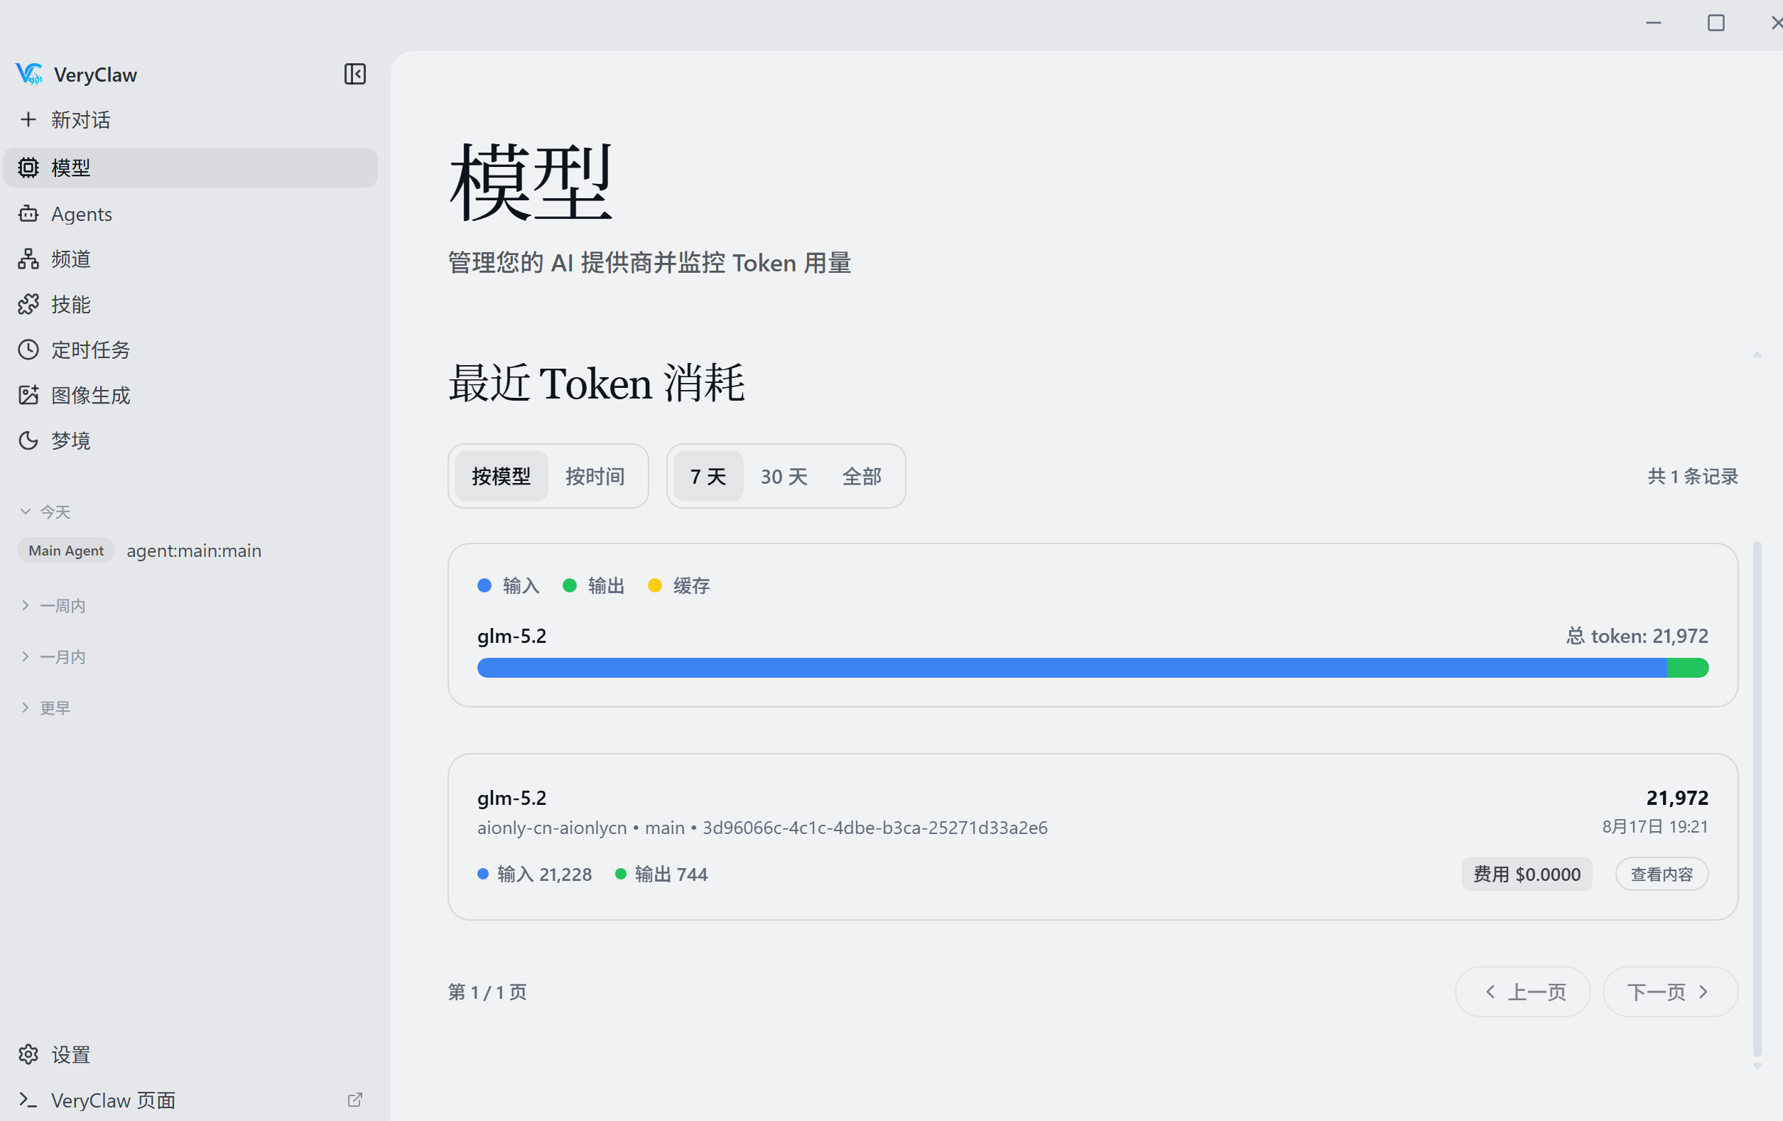Open the 技能 section
This screenshot has height=1121, width=1783.
pyautogui.click(x=190, y=304)
